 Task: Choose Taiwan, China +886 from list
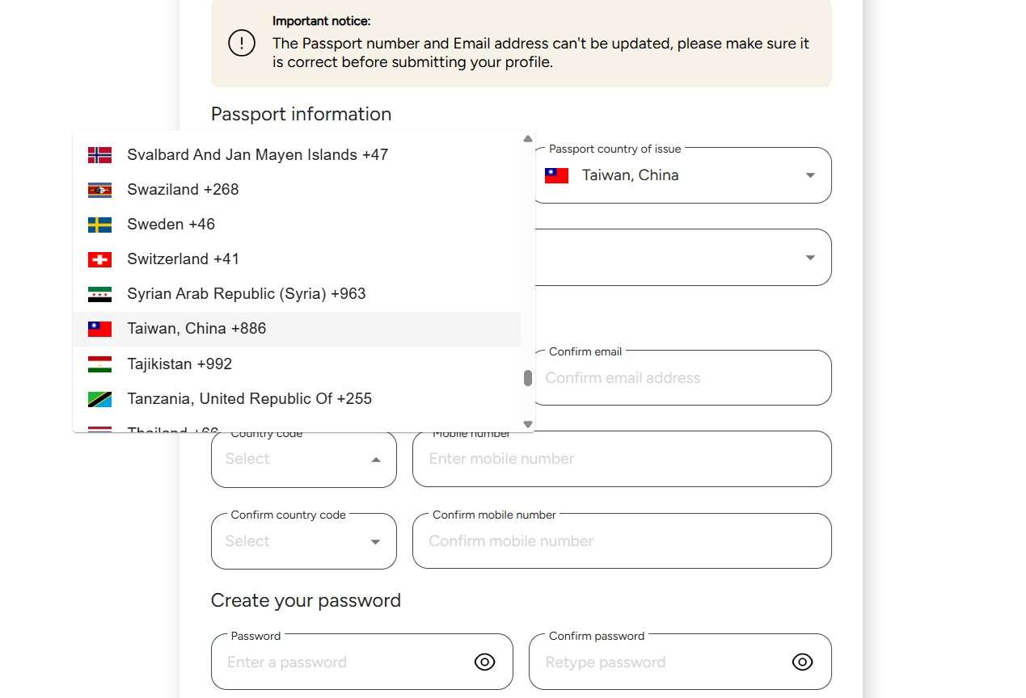click(297, 329)
